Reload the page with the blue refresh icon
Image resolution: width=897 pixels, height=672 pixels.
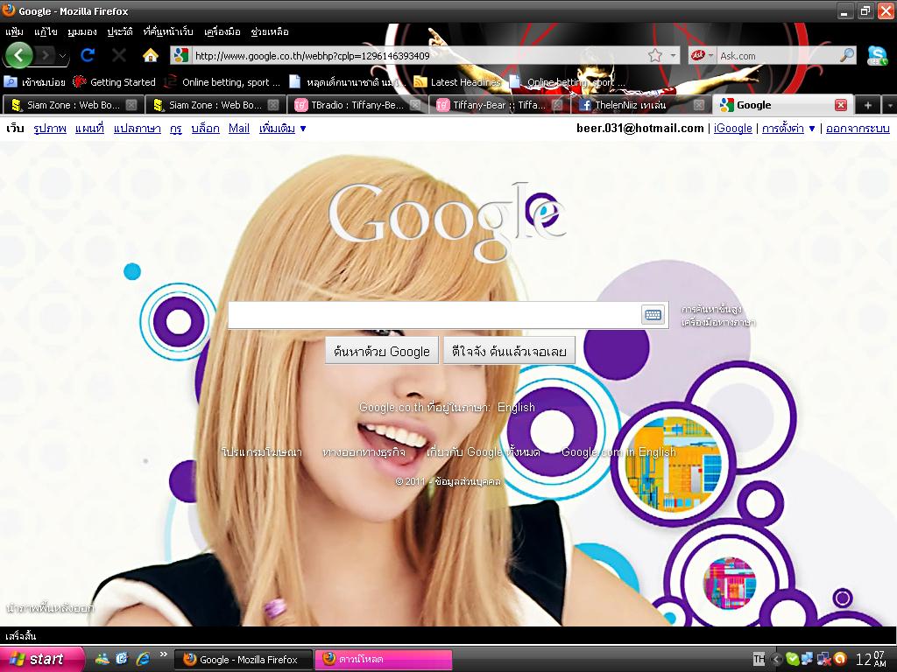[88, 55]
